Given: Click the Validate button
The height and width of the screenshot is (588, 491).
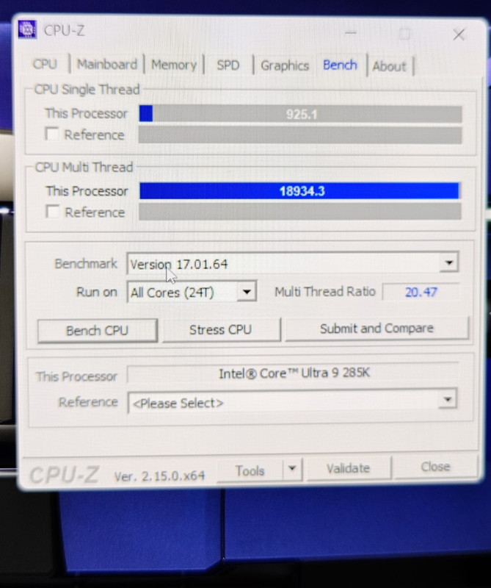Looking at the screenshot, I should 349,468.
